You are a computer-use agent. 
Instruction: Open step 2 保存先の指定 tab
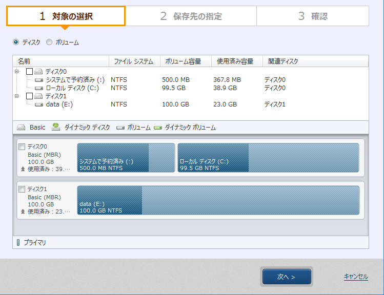click(x=191, y=16)
